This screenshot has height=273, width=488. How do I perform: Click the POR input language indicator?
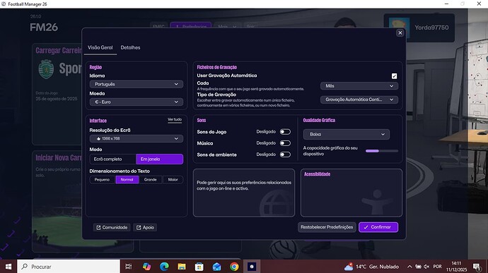coord(437,267)
